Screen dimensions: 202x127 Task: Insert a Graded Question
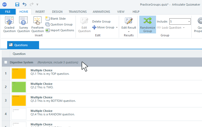point(9,24)
